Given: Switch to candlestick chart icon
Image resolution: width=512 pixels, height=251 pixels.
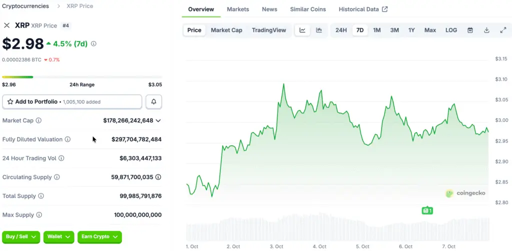Looking at the screenshot, I should point(318,30).
